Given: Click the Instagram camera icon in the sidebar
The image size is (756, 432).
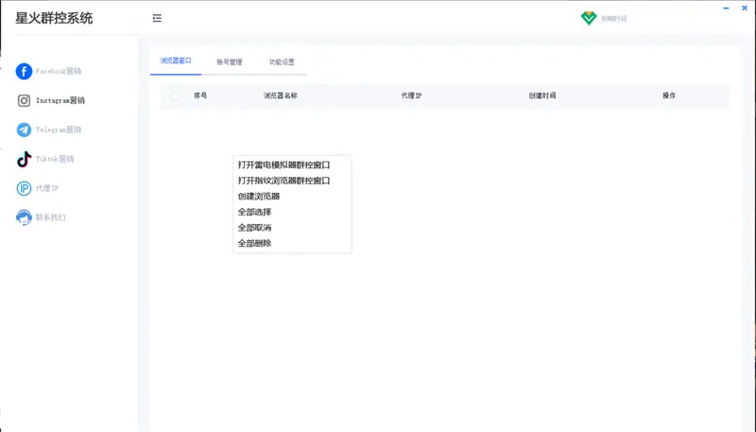Looking at the screenshot, I should (x=25, y=101).
